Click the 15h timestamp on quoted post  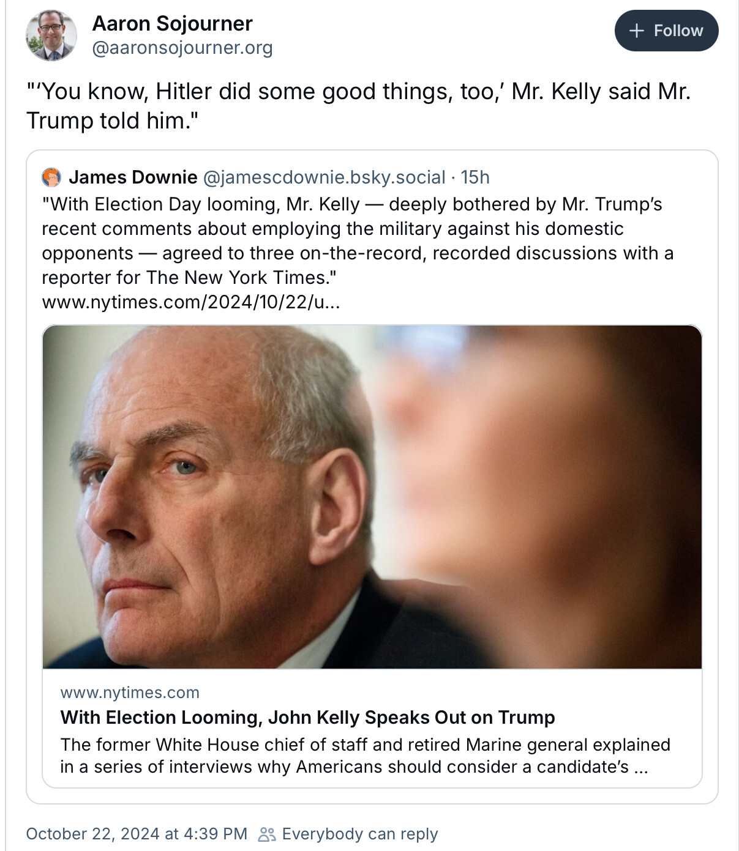[x=475, y=177]
